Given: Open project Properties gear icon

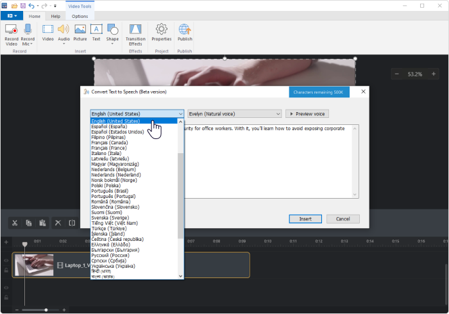Looking at the screenshot, I should (x=162, y=29).
